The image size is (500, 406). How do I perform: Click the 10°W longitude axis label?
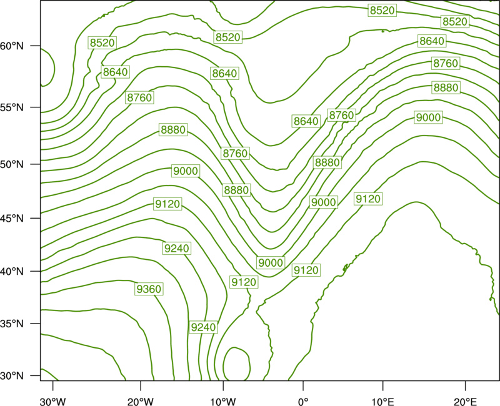pyautogui.click(x=223, y=401)
